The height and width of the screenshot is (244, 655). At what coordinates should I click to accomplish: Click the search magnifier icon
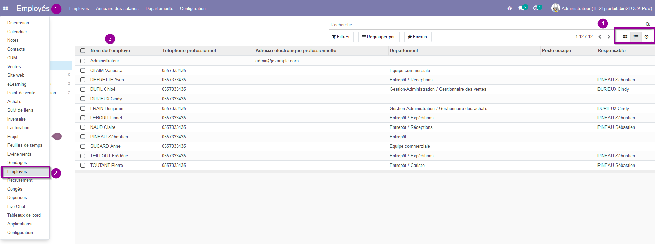click(647, 24)
